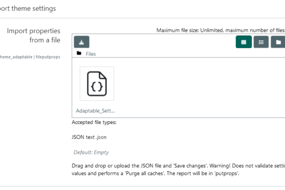The image size is (285, 190).
Task: Click the import theme settings section heading
Action: (28, 9)
